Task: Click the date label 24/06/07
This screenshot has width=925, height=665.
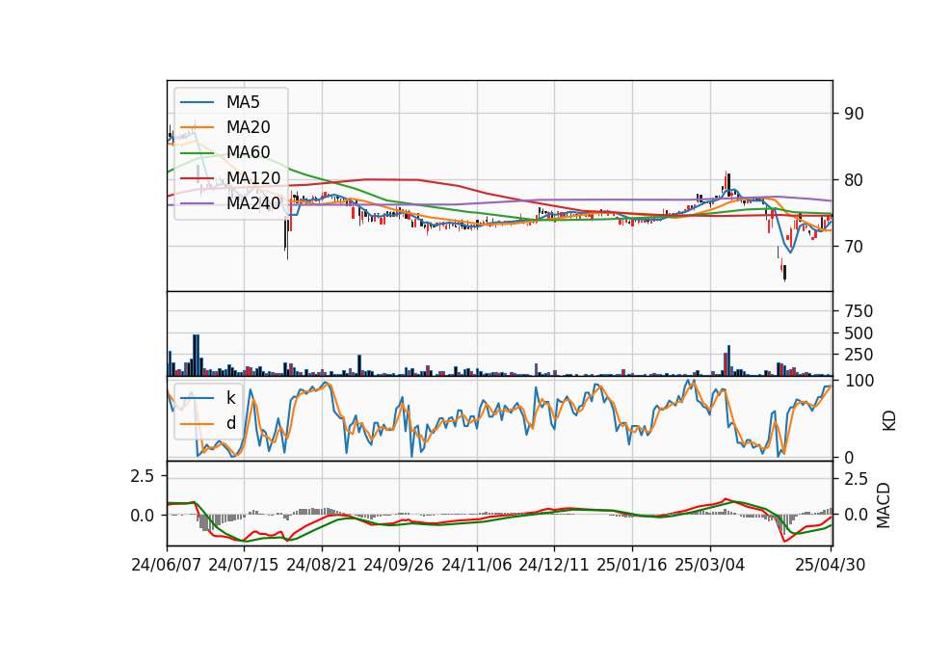Action: (x=166, y=565)
